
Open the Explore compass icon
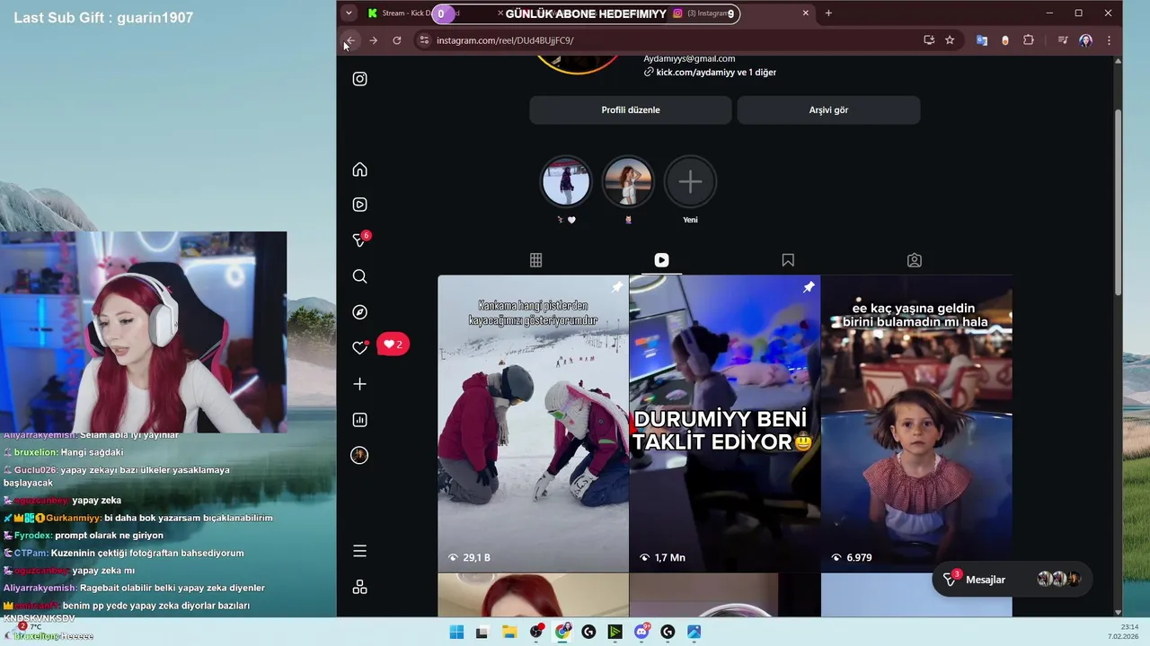[x=359, y=312]
